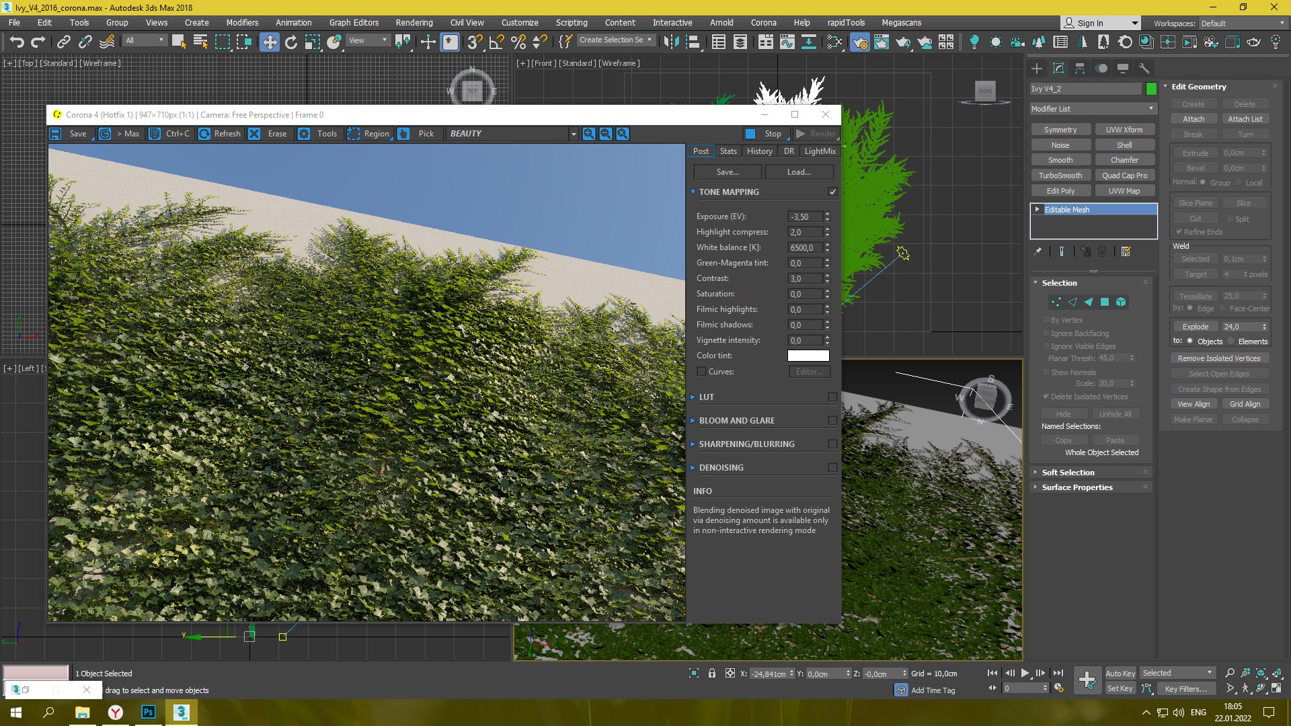Click the Pin Stack icon under modifier stack
Image resolution: width=1291 pixels, height=726 pixels.
coord(1038,251)
